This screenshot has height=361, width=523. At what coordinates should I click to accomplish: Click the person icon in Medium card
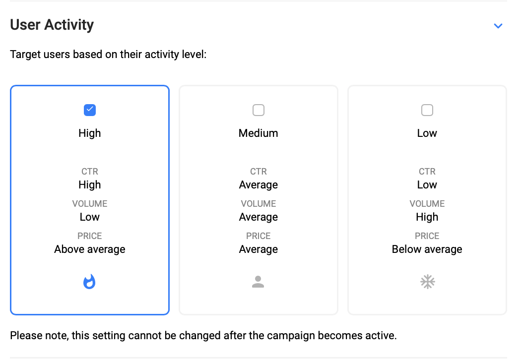coord(258,282)
